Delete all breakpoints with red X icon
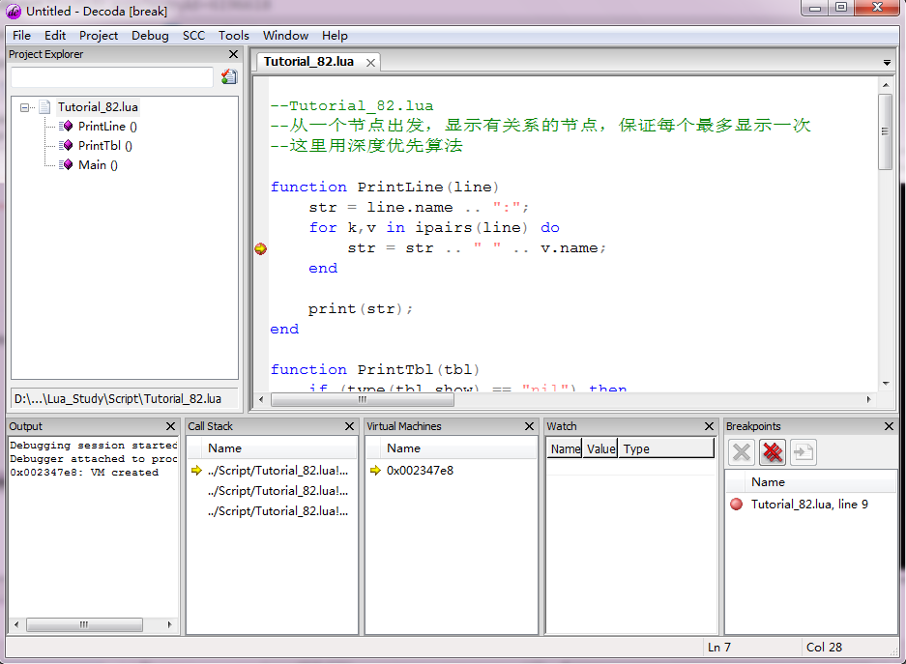 773,452
